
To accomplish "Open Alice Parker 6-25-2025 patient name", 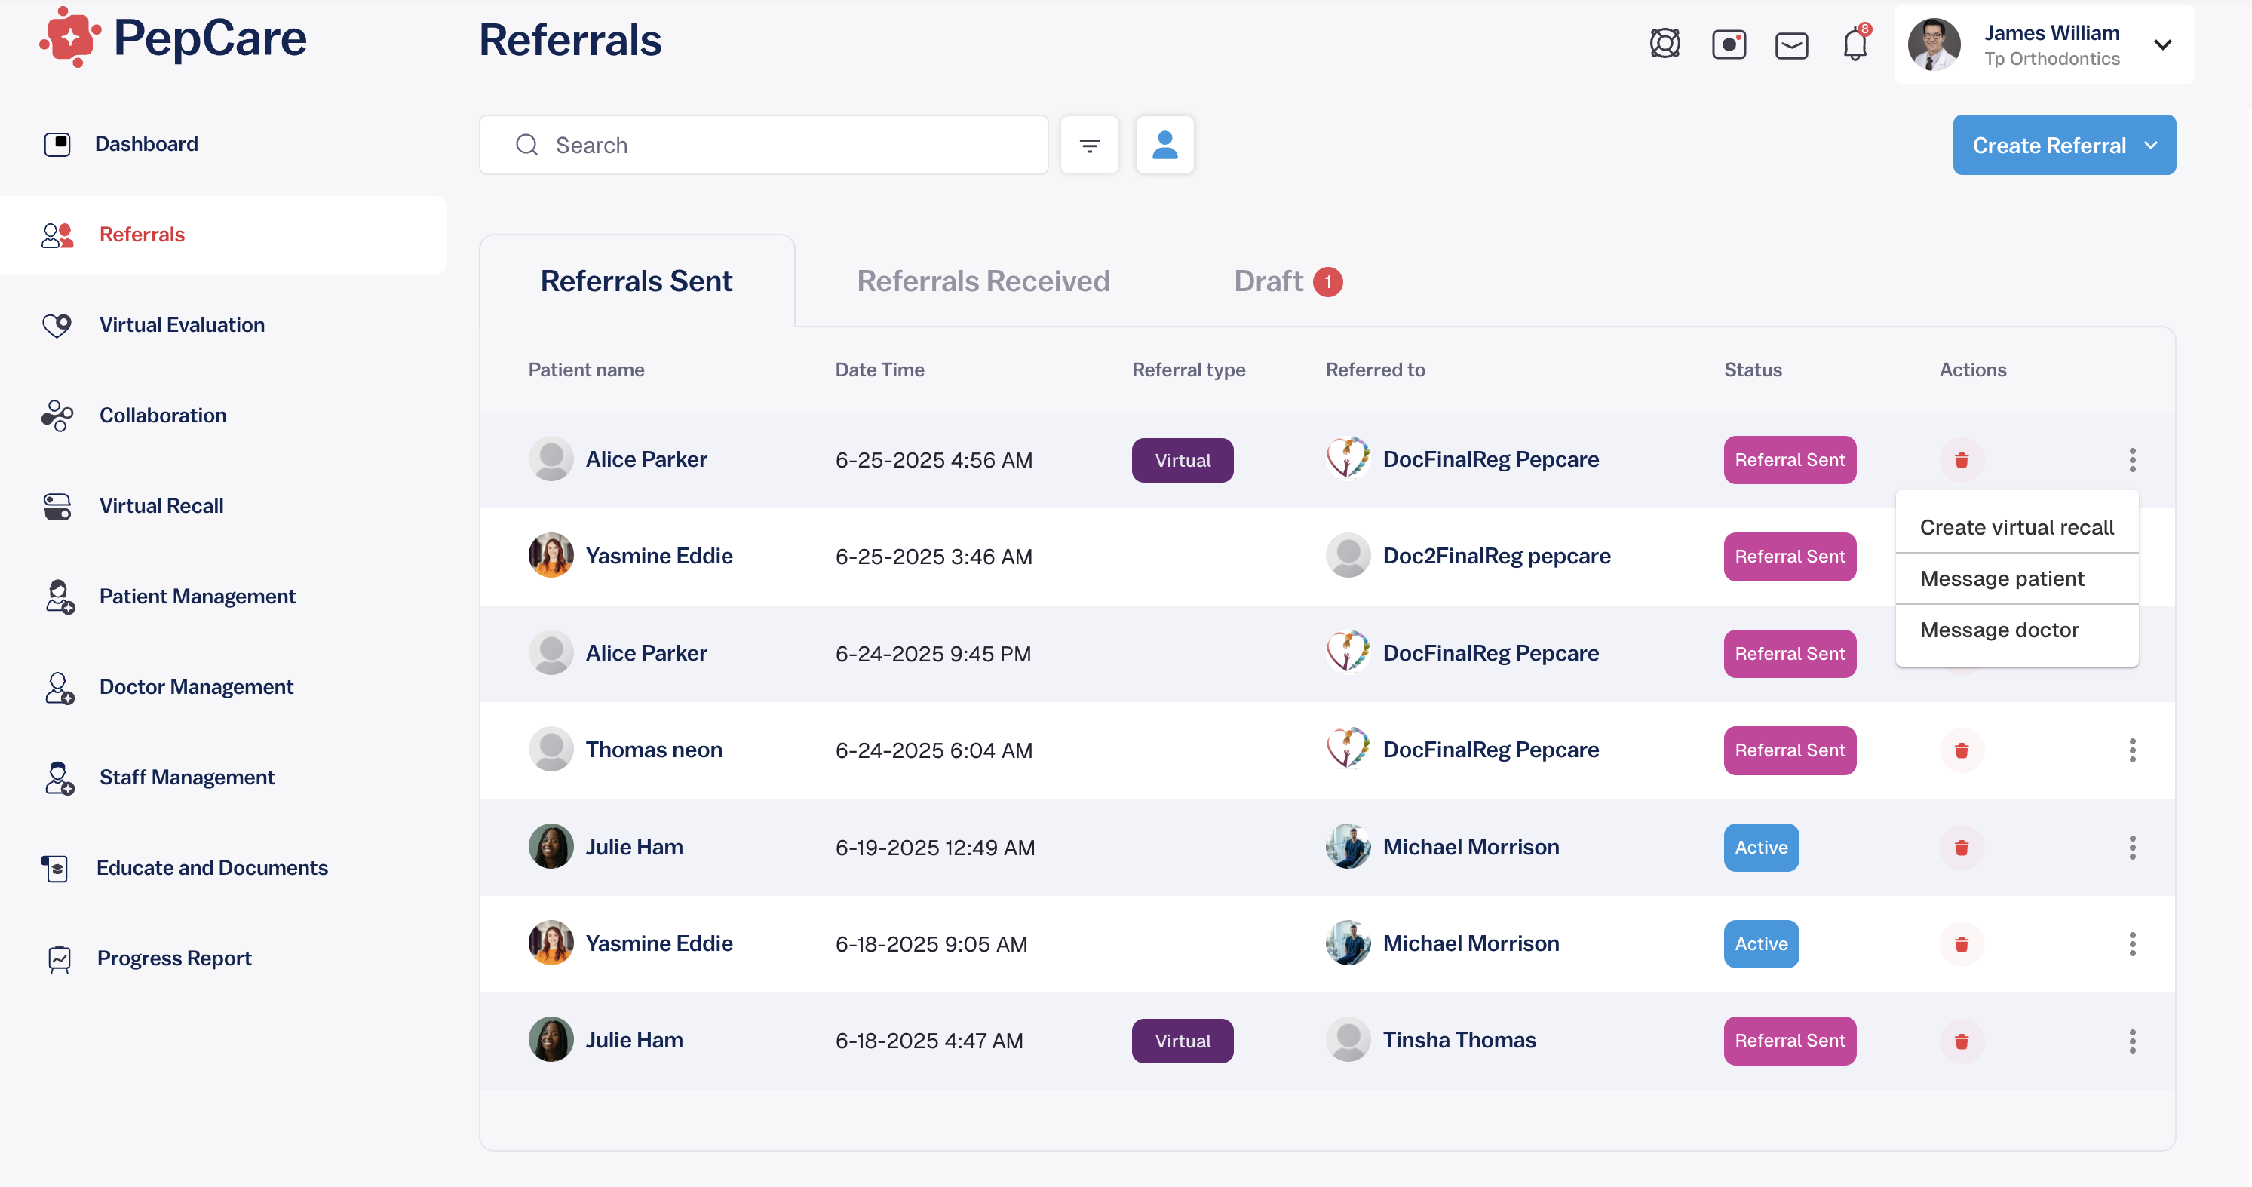I will tap(646, 460).
